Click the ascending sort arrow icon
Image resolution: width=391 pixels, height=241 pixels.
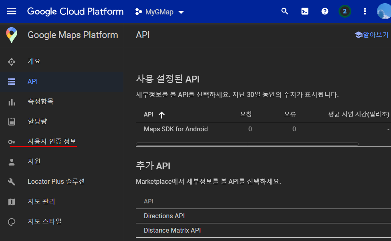pyautogui.click(x=161, y=115)
